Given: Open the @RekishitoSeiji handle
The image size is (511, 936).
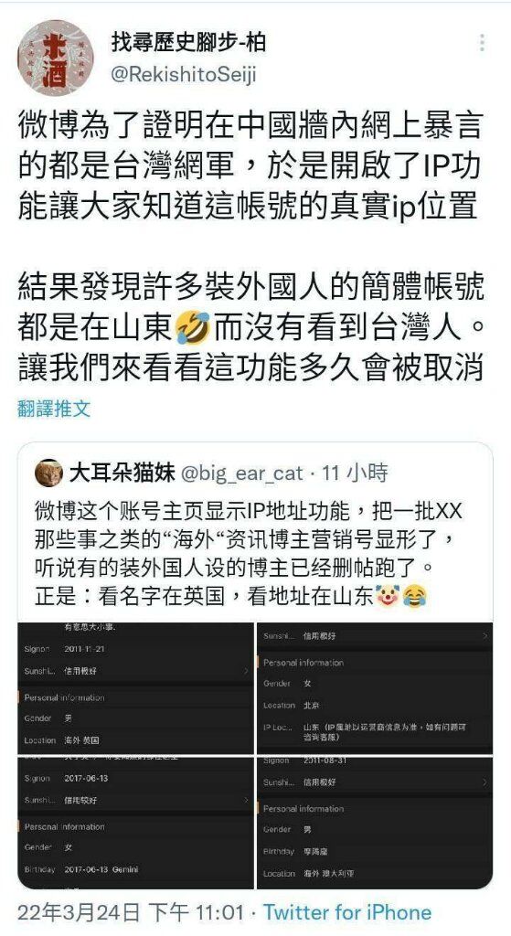Looking at the screenshot, I should pos(184,75).
